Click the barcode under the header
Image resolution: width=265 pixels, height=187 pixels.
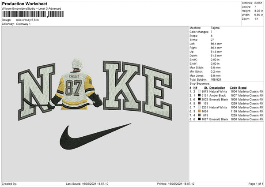tap(33, 14)
